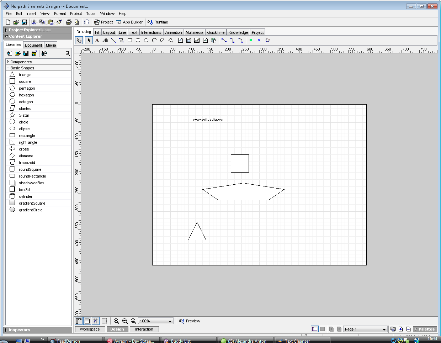Image resolution: width=441 pixels, height=343 pixels.
Task: Go to previous page arrow button
Action: coord(331,329)
